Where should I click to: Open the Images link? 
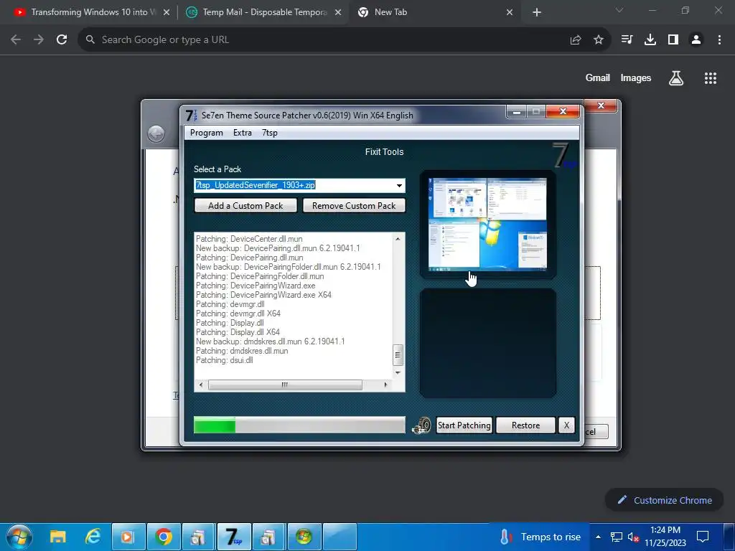636,77
